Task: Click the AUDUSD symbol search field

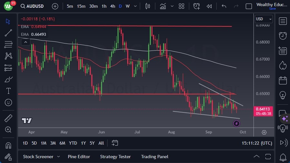Action: (32, 6)
